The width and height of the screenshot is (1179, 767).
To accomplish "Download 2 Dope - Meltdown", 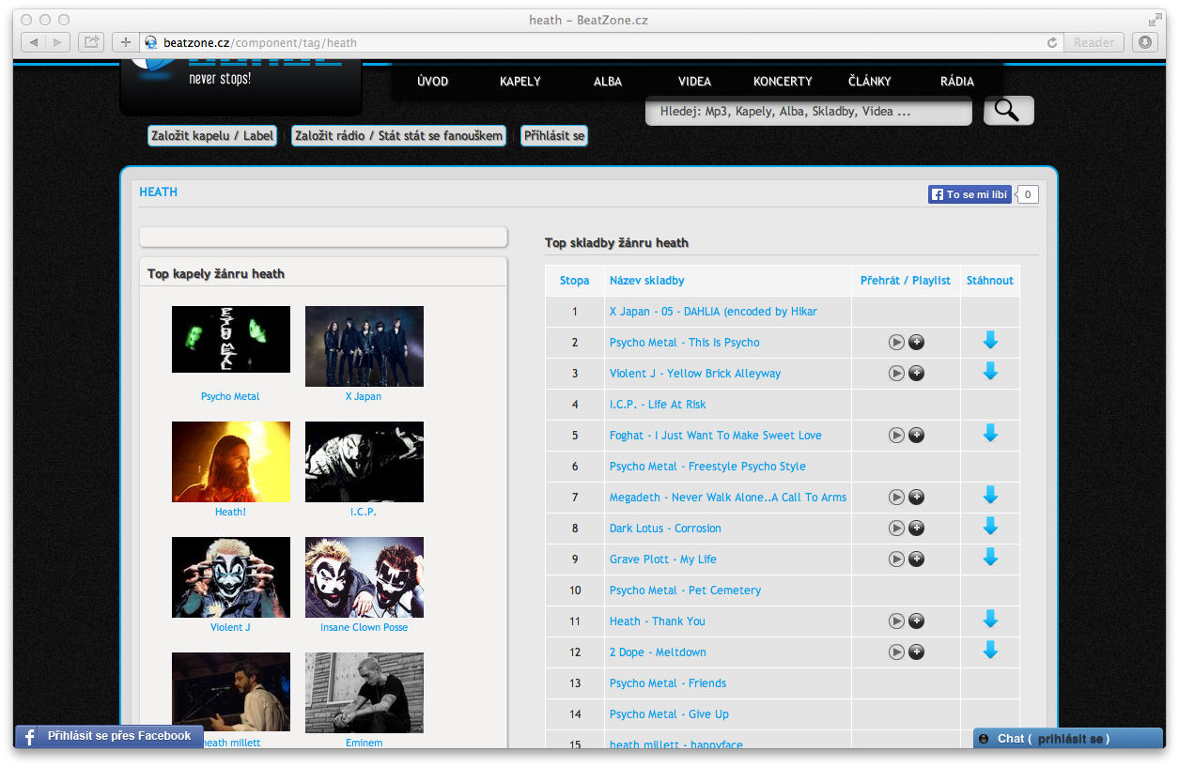I will [990, 651].
